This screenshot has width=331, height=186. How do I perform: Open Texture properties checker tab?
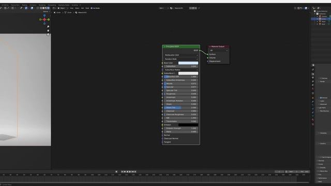pyautogui.click(x=313, y=124)
